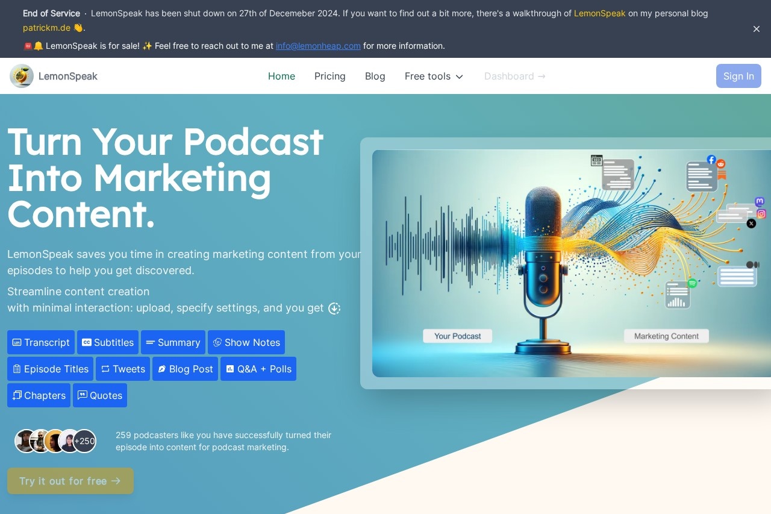Screen dimensions: 771x514
Task: Select the Subtitles CC tag
Action: click(108, 342)
